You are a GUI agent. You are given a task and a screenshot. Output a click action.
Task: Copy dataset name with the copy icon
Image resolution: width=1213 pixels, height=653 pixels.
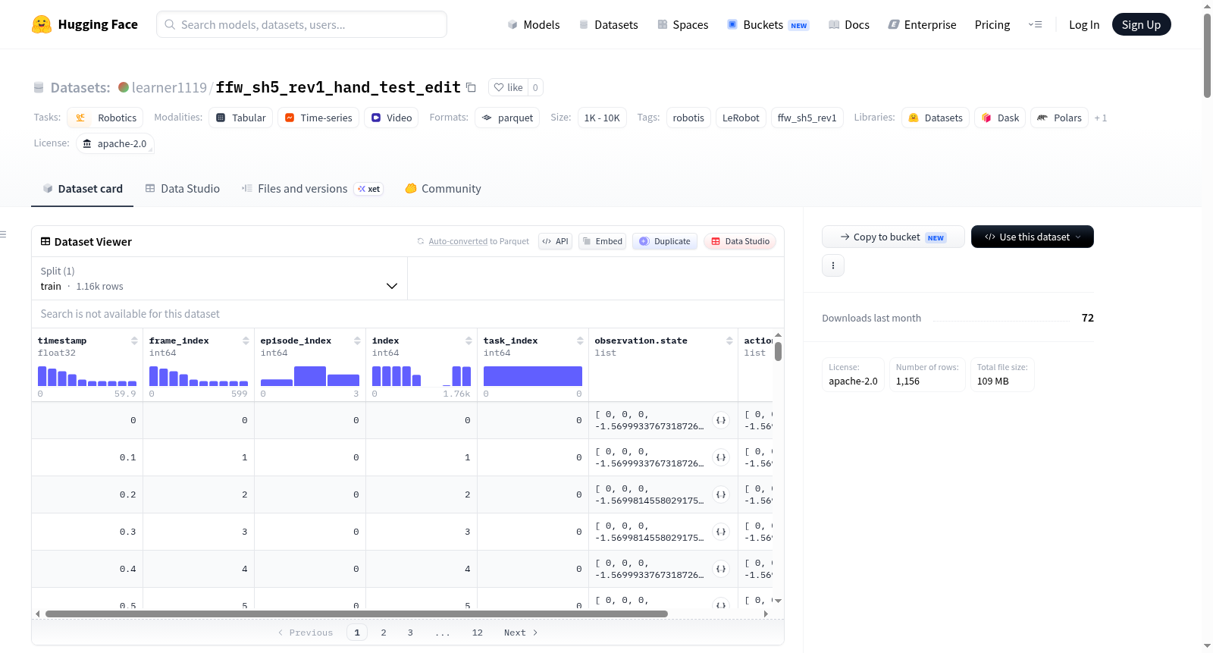click(471, 87)
